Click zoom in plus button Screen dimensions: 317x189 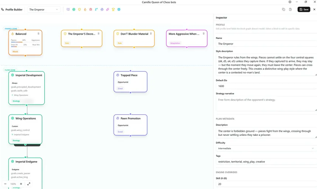pos(21,184)
